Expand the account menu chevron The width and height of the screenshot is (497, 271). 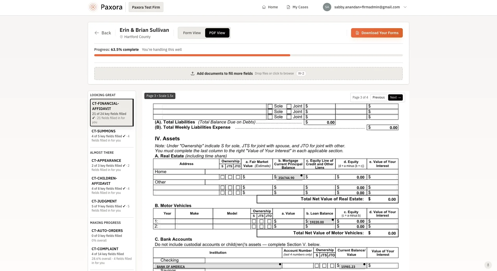pos(405,7)
